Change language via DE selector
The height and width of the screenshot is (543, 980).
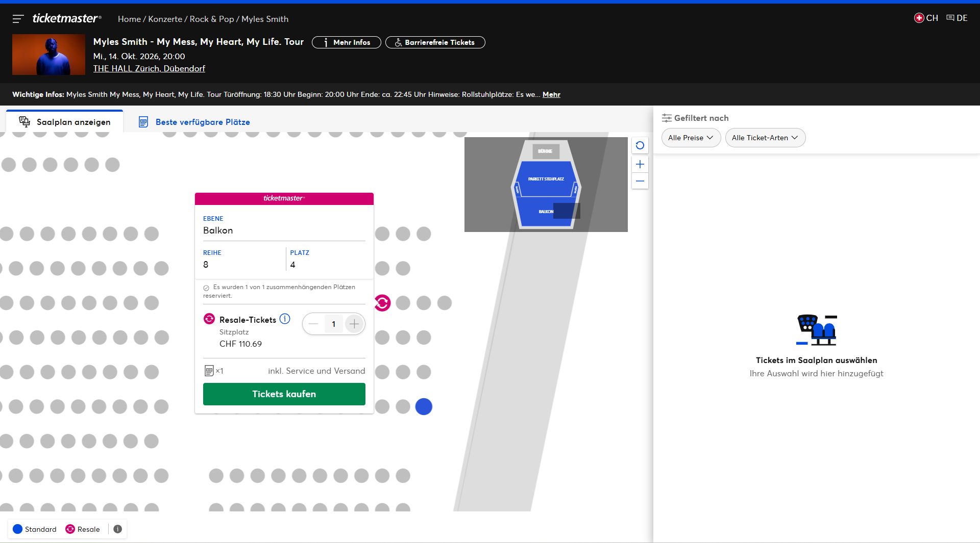(957, 18)
